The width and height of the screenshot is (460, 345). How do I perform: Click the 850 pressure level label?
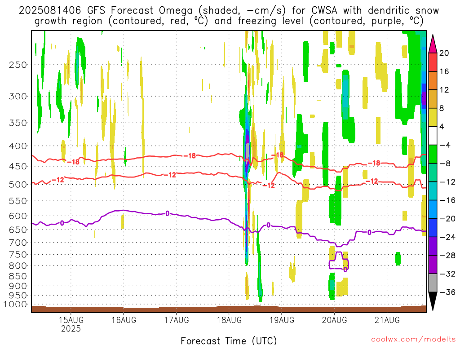pos(18,276)
